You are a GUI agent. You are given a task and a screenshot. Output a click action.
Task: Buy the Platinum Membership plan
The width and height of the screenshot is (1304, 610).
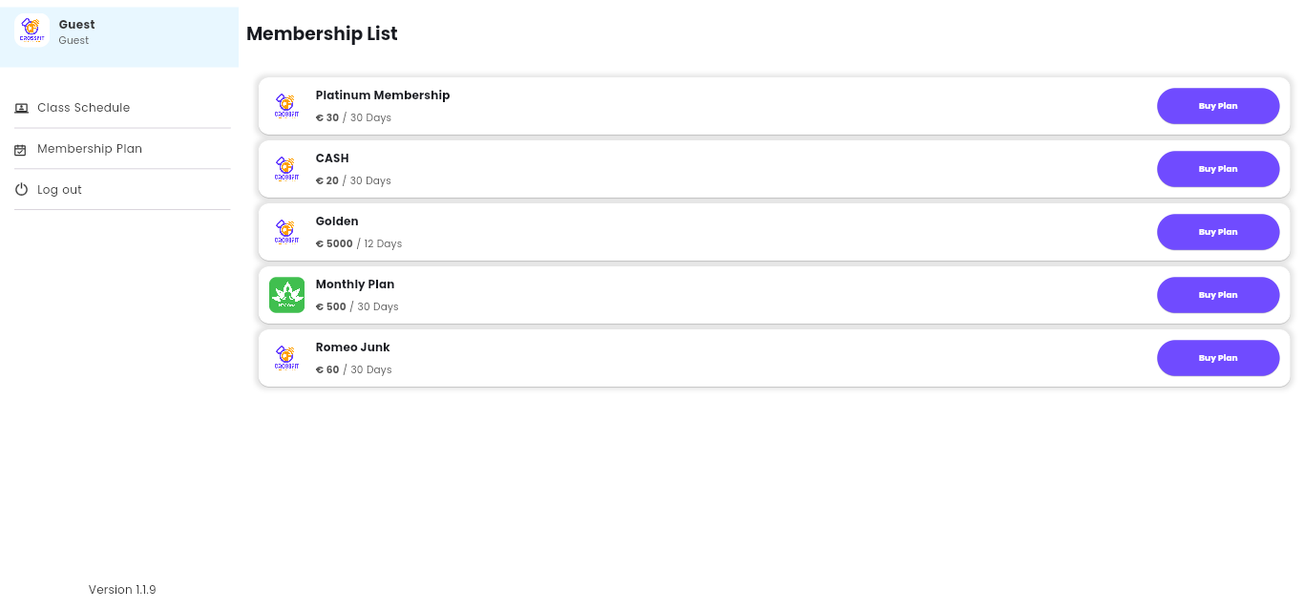pos(1218,106)
